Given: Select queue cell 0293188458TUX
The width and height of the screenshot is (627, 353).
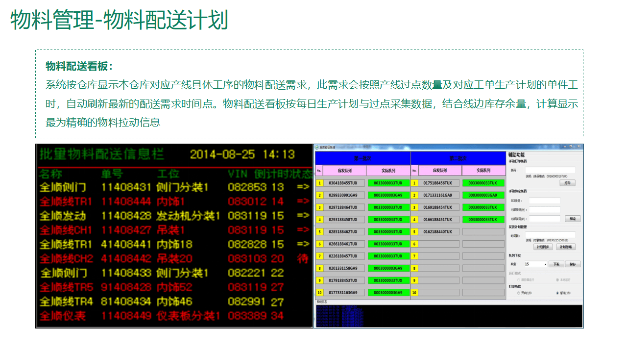Looking at the screenshot, I should (343, 220).
